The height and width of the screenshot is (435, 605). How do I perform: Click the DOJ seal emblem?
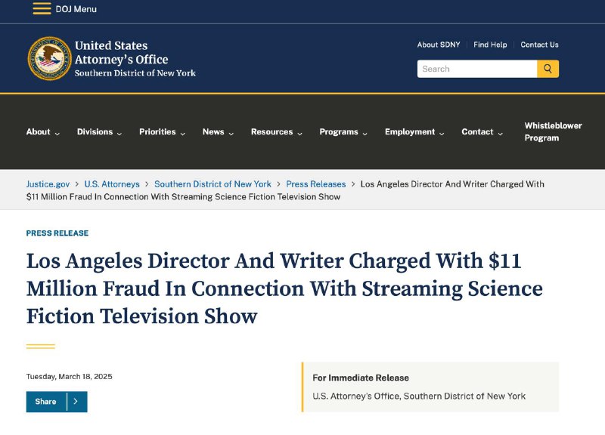48,58
